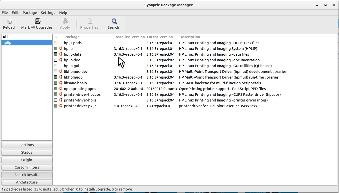Click the Ubuntu support icon beside hplip-doc
Viewport: 339px width, 193px height.
tap(60, 60)
